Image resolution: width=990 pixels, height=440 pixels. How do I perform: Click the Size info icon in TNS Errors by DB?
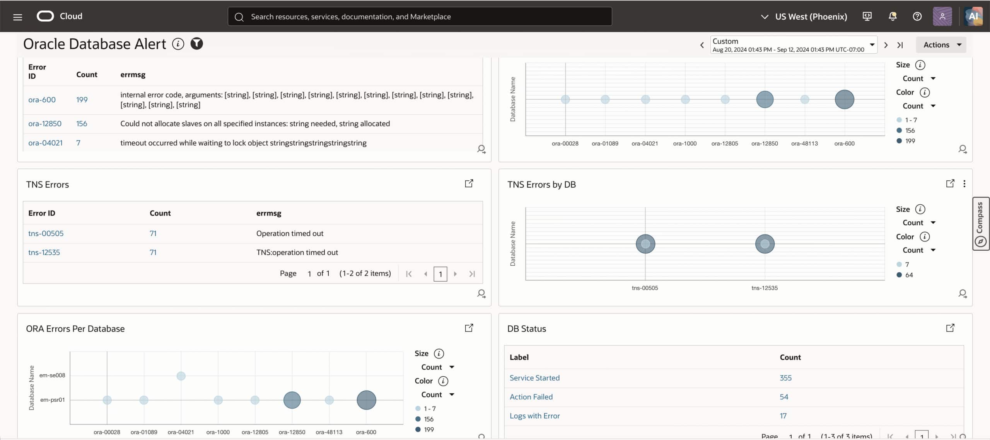click(x=920, y=209)
